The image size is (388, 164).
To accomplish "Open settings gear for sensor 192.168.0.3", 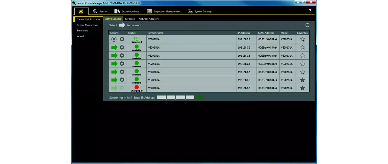I will 122,55.
